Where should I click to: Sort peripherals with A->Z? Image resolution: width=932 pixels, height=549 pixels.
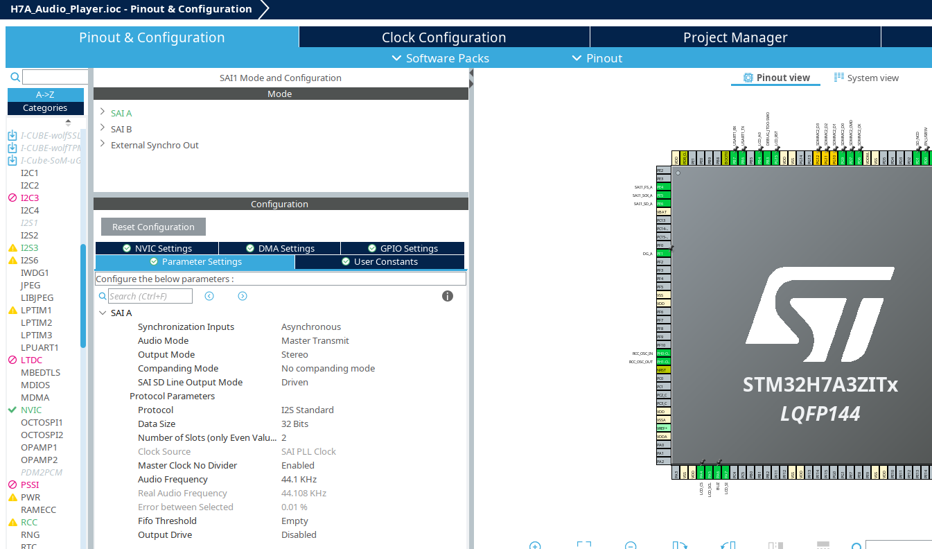45,94
